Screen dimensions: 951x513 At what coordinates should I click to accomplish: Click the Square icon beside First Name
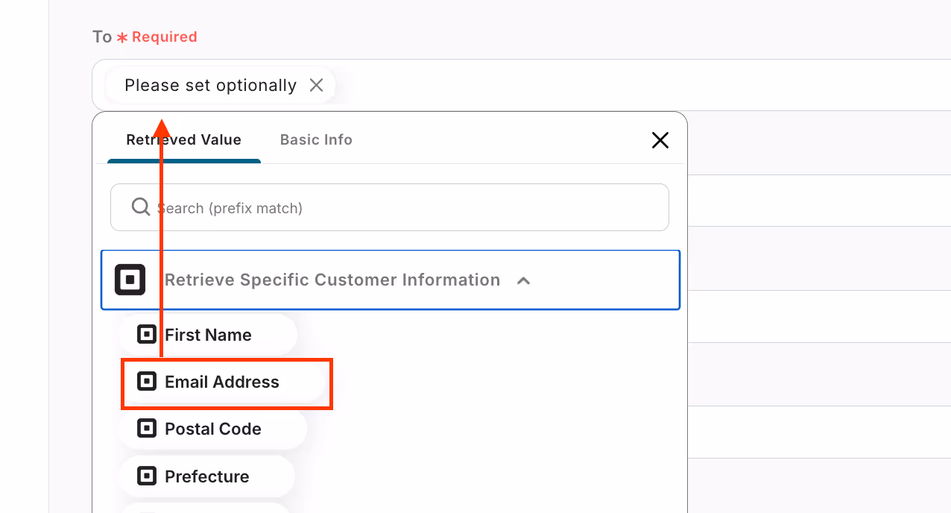148,334
